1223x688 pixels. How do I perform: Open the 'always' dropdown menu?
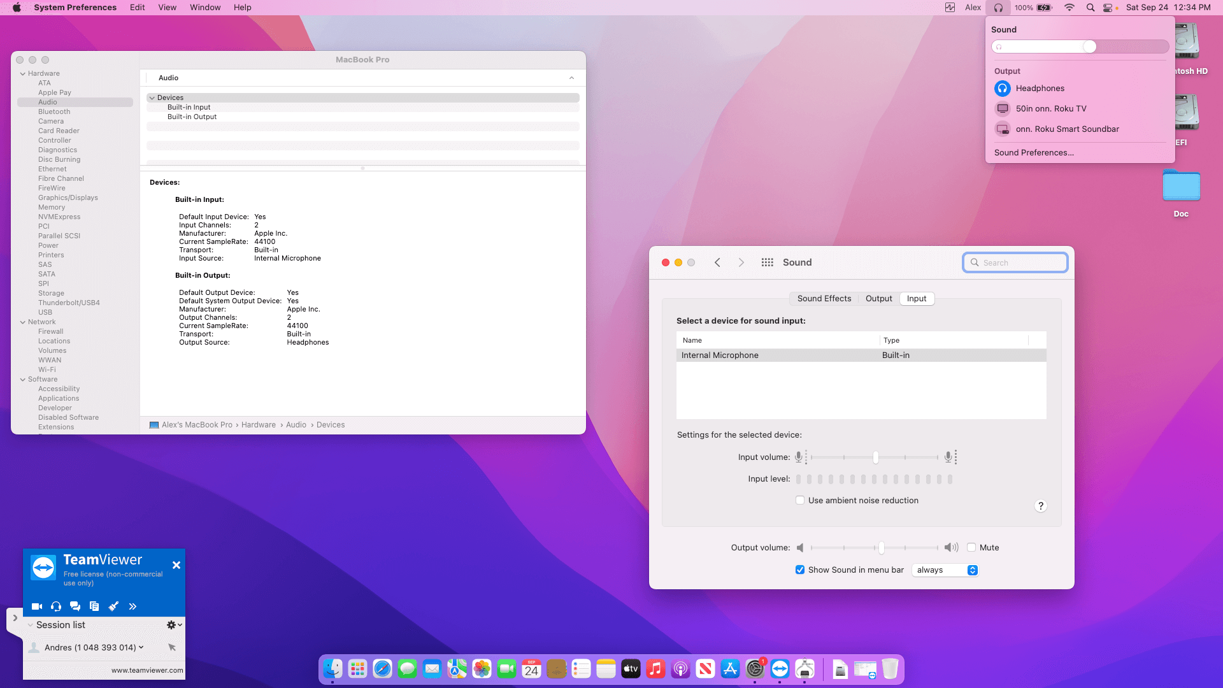point(945,570)
